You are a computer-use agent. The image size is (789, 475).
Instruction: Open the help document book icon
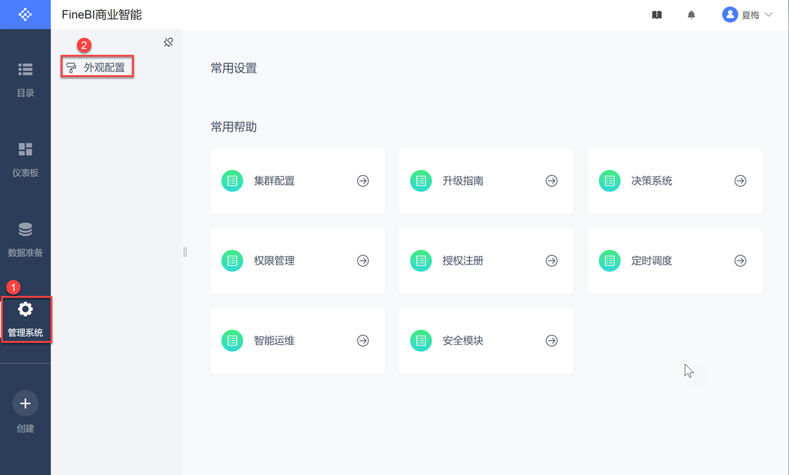(656, 14)
